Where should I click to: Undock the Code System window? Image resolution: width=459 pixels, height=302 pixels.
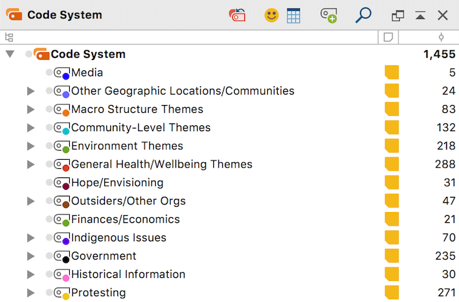pos(398,16)
